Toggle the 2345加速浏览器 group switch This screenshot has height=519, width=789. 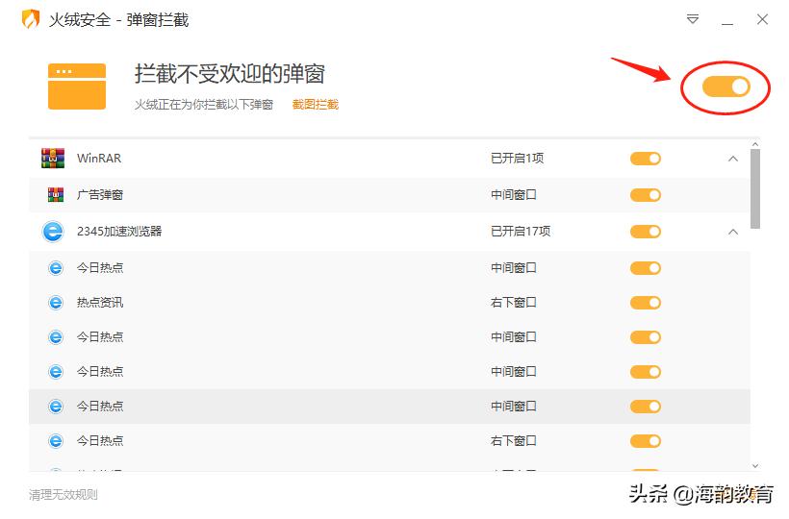(x=646, y=232)
